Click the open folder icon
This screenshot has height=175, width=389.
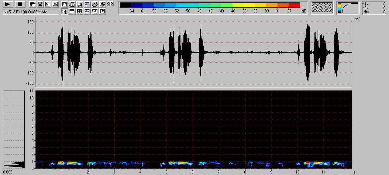pos(102,4)
